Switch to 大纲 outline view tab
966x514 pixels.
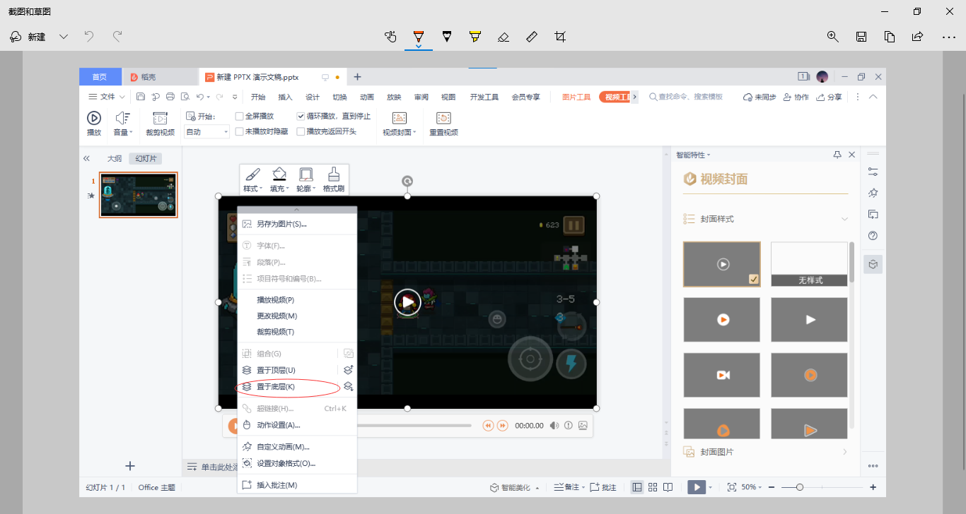114,159
